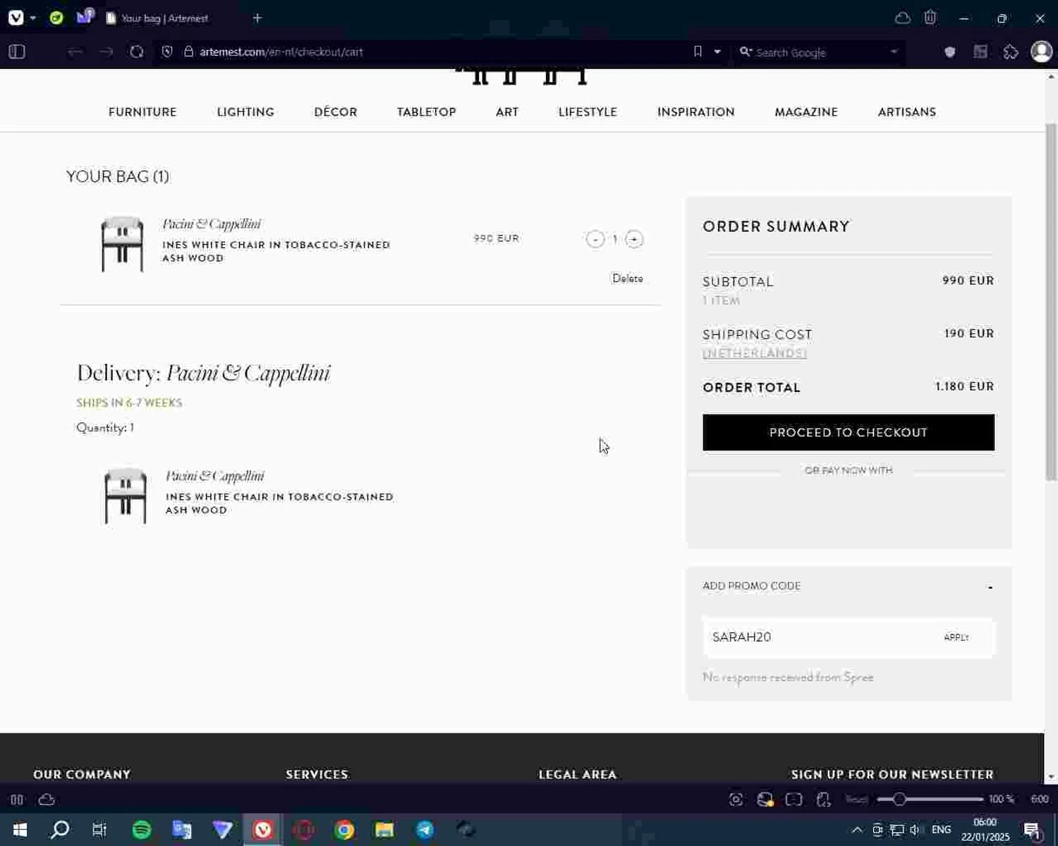Toggle tab tiling icon in status bar

point(794,799)
